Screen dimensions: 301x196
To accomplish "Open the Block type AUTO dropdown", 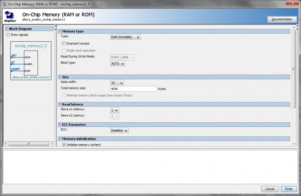I will click(x=118, y=63).
